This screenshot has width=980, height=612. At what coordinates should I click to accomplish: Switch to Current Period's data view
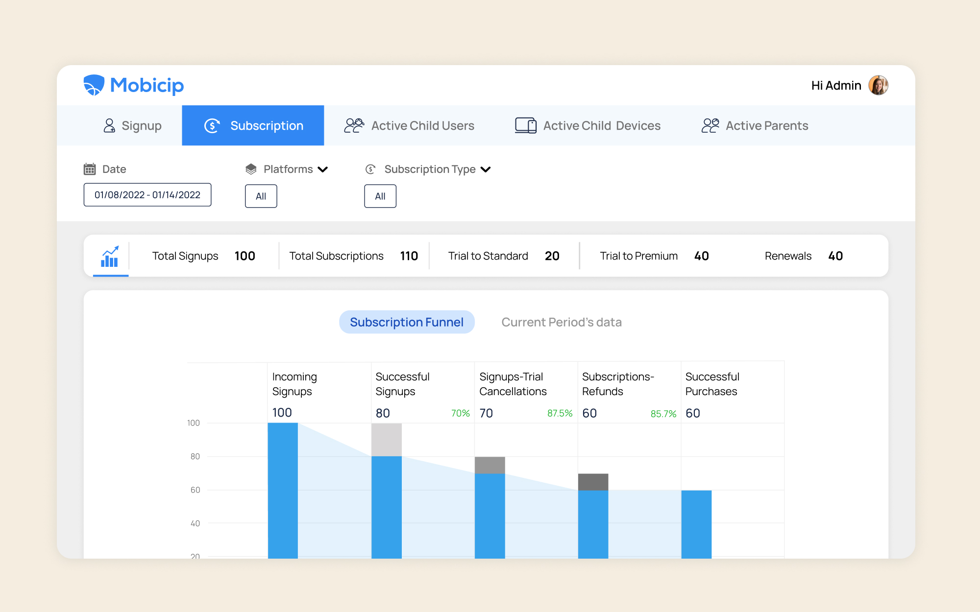click(x=562, y=322)
